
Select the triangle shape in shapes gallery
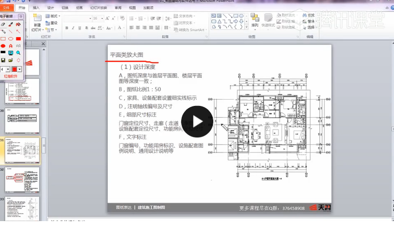pyautogui.click(x=220, y=21)
